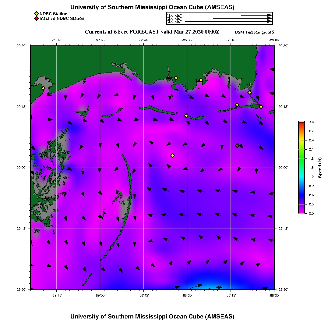335x320 pixels.
Task: Click the easternmost yellow NDBC station marker
Action: point(261,106)
